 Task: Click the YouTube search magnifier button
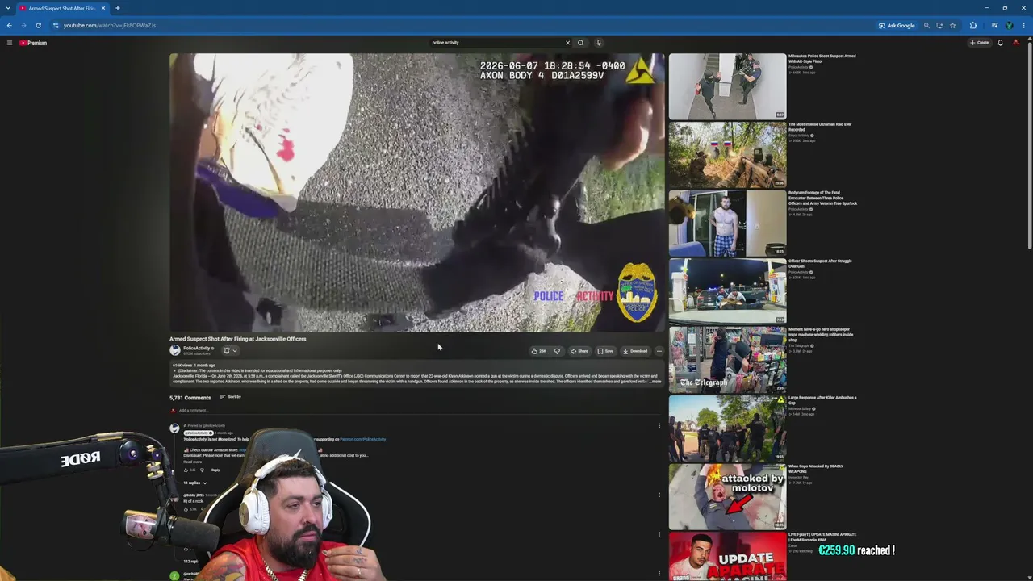point(580,43)
